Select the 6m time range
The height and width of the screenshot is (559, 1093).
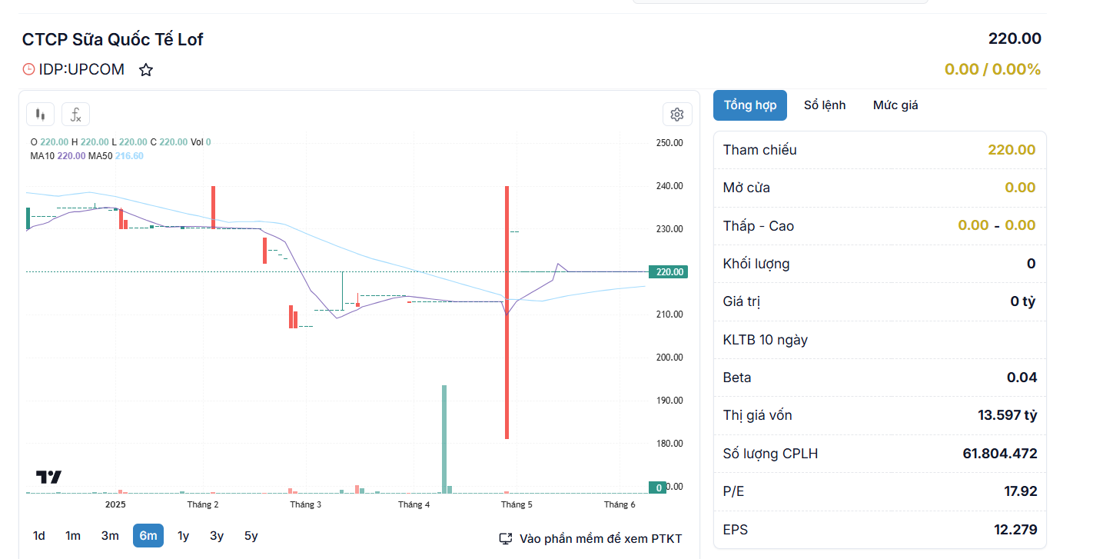148,536
